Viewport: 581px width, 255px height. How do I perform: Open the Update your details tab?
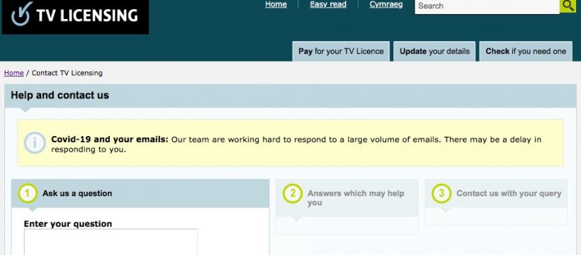(x=434, y=51)
